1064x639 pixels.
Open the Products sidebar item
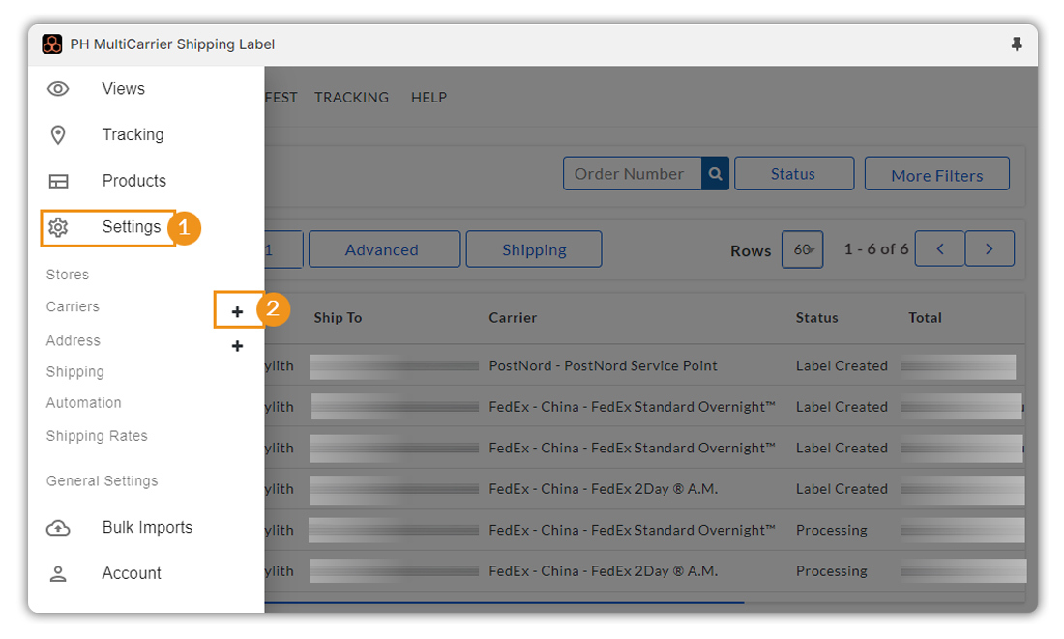tap(134, 181)
